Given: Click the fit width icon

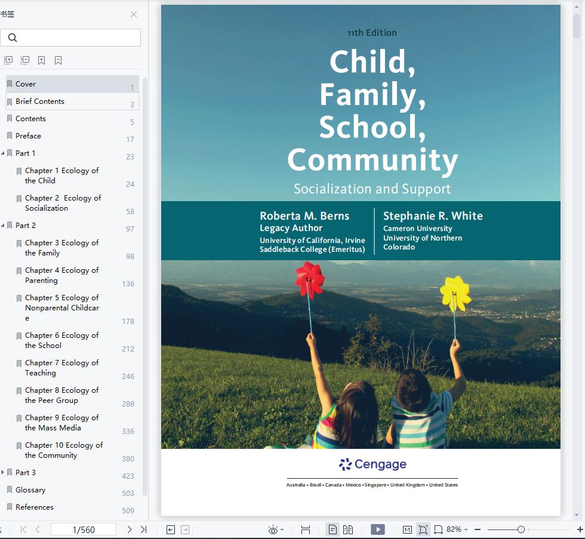Looking at the screenshot, I should [306, 529].
